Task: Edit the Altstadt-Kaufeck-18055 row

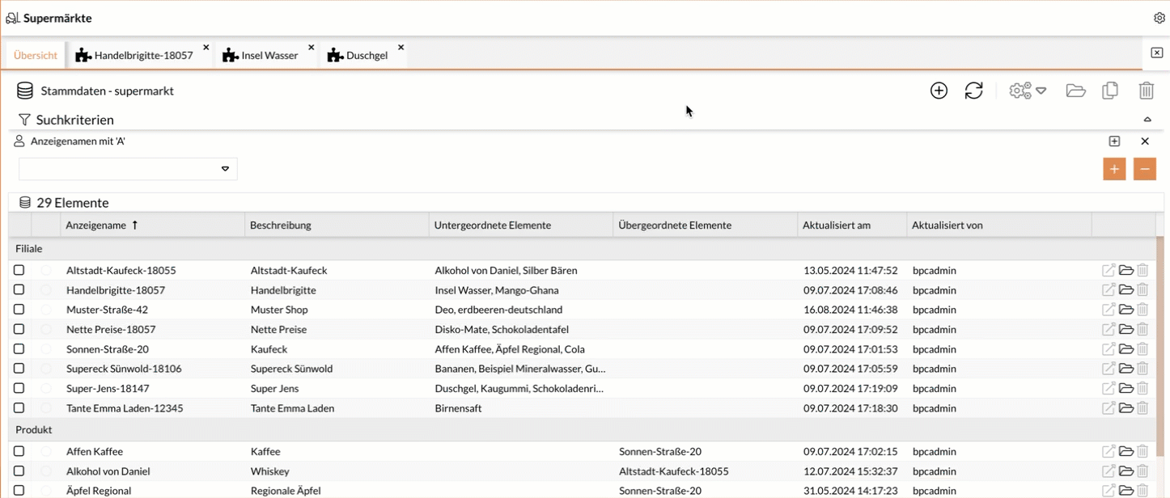Action: tap(1109, 270)
